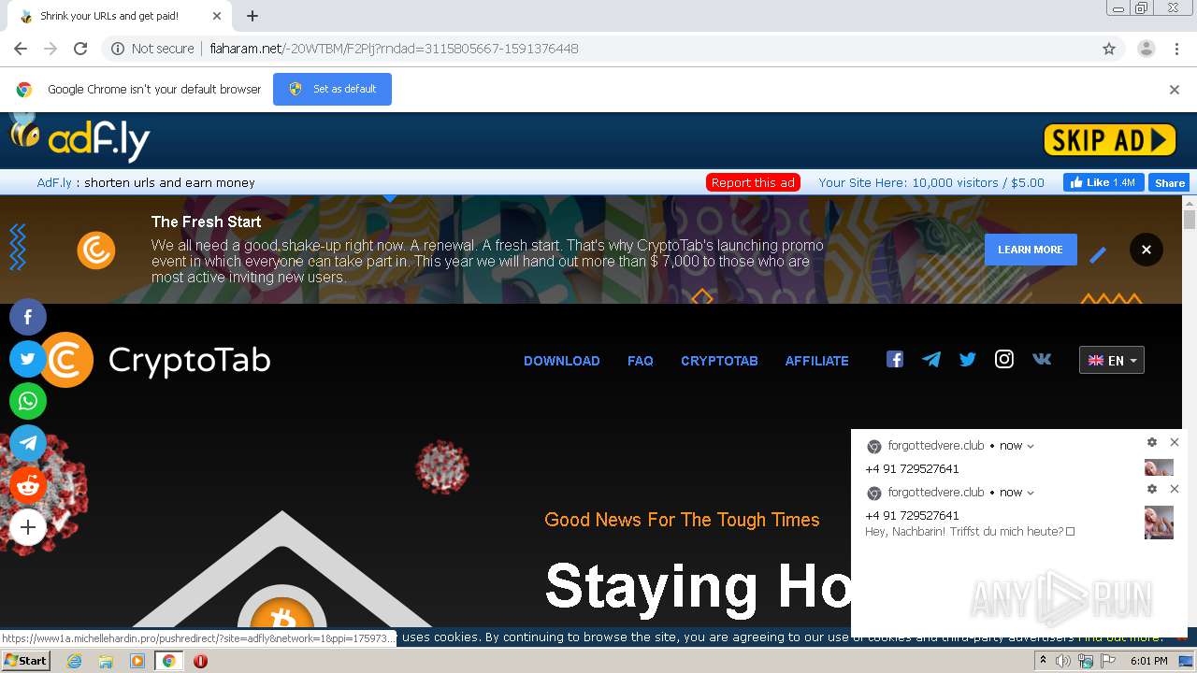Share via the Twitter sidebar icon
Screen dimensions: 1197x673
[28, 359]
